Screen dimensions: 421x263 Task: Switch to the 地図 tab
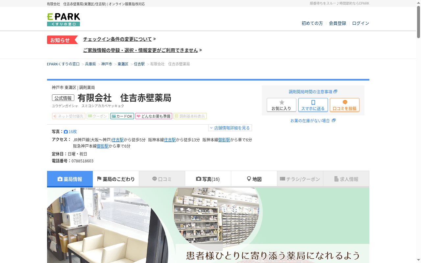click(254, 179)
